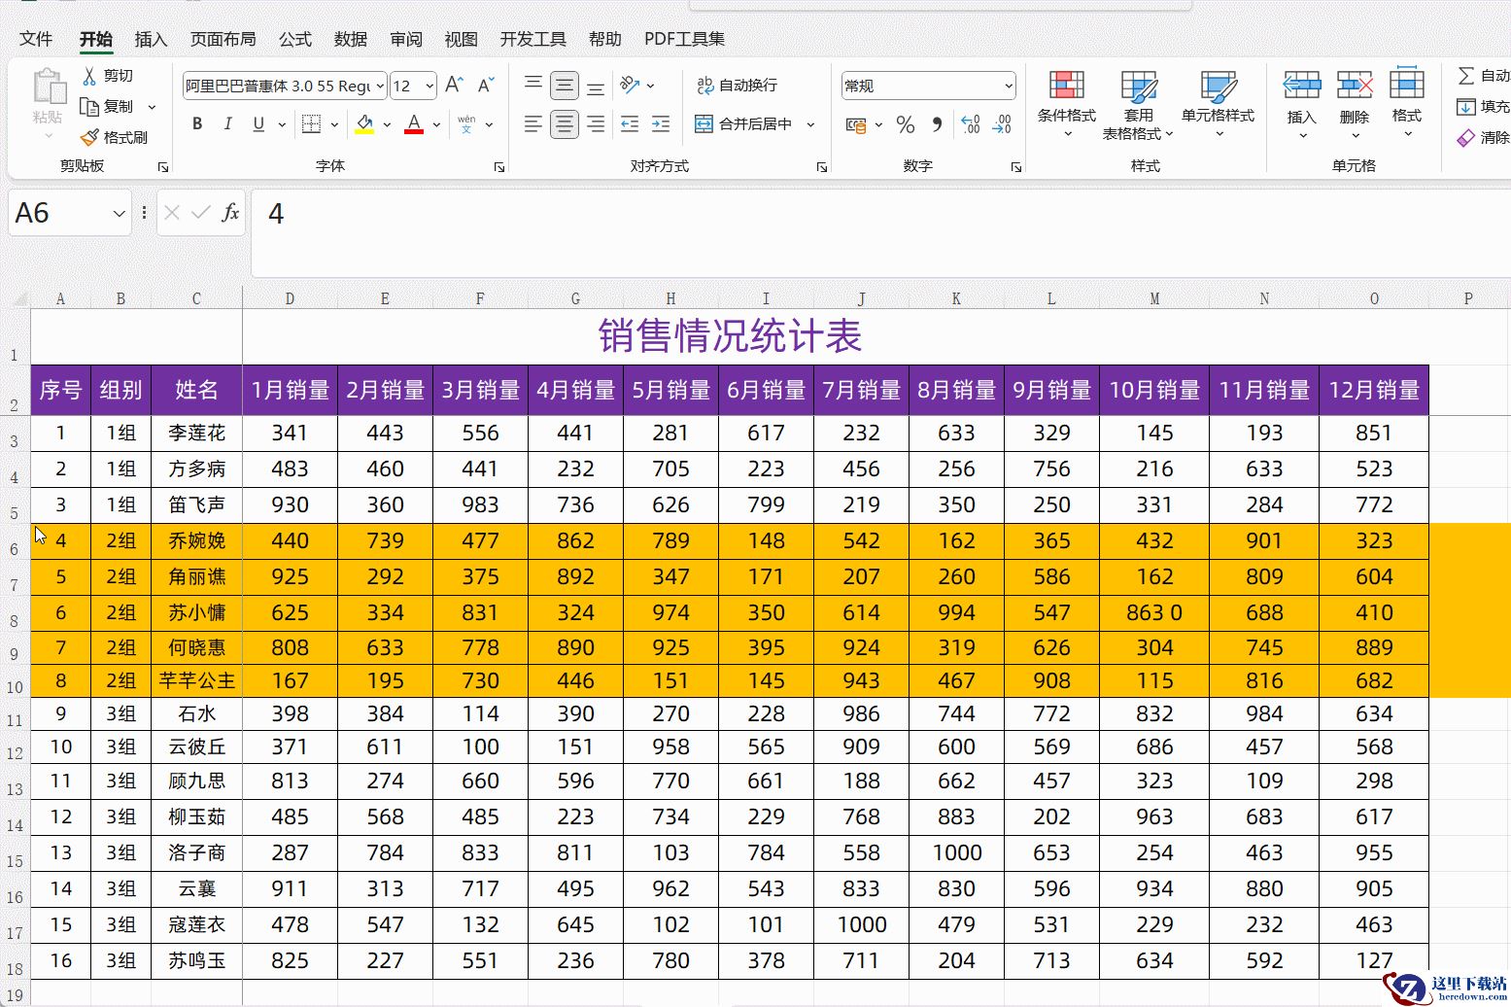
Task: Apply accounting number format icon
Action: coord(856,124)
